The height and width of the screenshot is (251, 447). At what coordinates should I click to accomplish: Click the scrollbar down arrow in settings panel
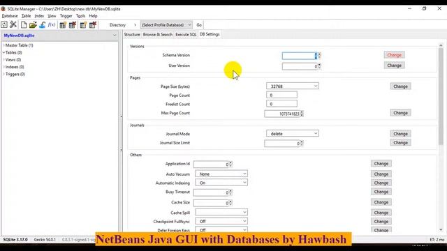[441, 229]
